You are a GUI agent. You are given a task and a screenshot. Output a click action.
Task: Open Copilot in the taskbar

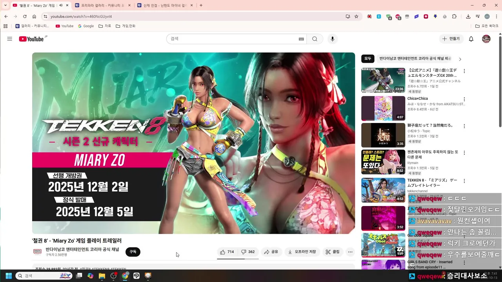pyautogui.click(x=91, y=276)
